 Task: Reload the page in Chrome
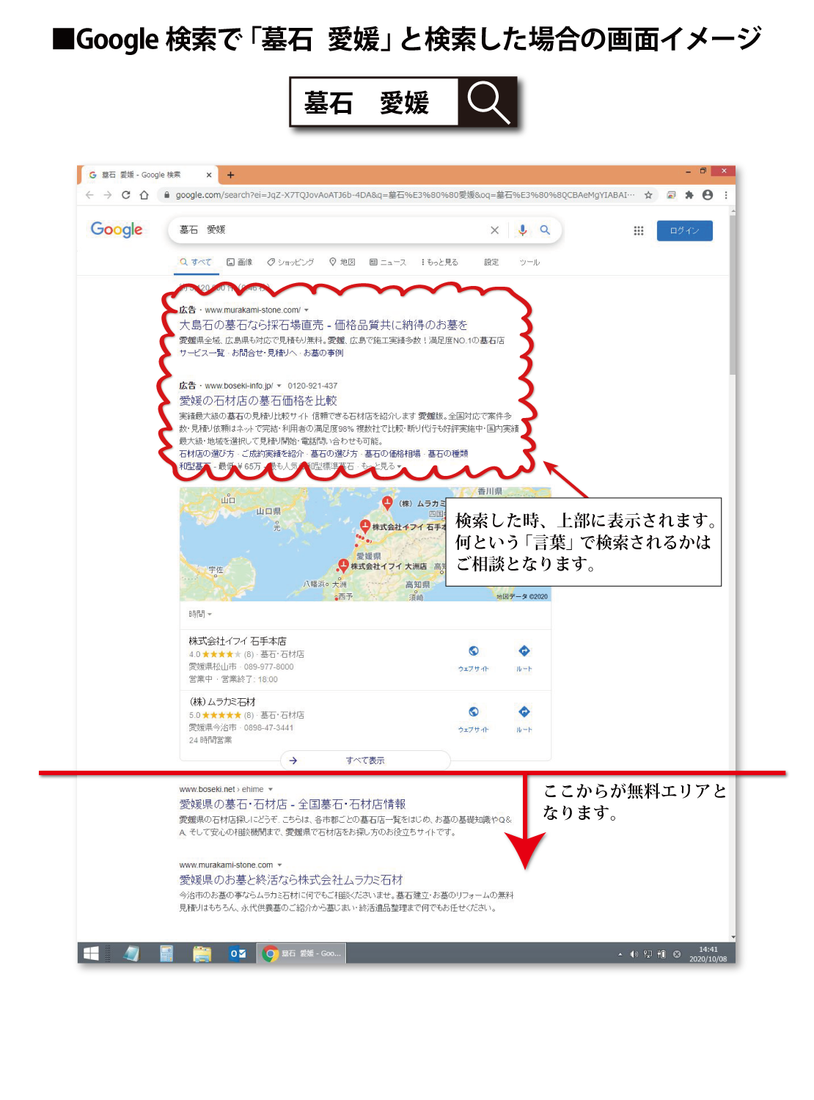point(126,195)
